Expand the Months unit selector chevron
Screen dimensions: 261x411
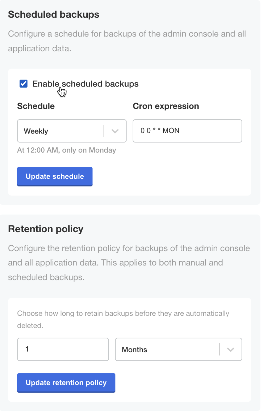pyautogui.click(x=230, y=350)
